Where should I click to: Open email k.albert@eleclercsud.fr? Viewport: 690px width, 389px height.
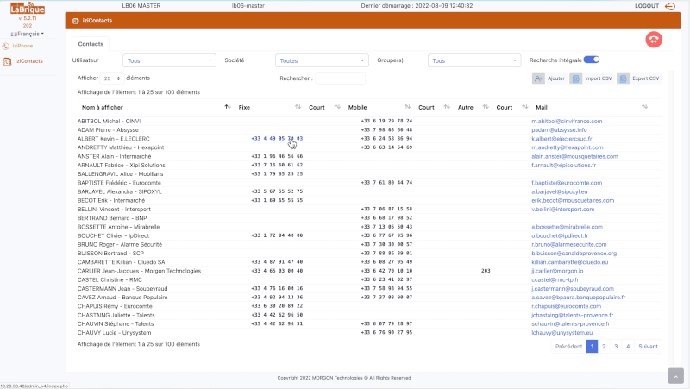(561, 139)
